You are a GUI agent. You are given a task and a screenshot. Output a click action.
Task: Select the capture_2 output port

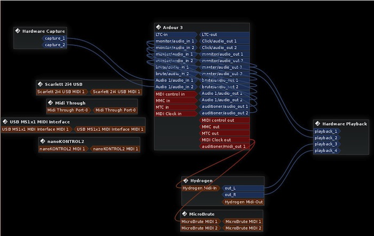coord(55,45)
